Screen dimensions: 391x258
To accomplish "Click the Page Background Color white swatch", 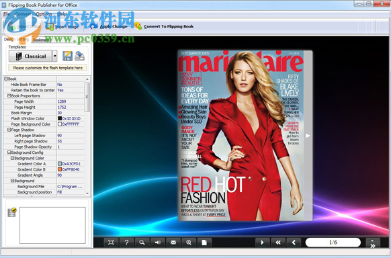I will point(60,124).
